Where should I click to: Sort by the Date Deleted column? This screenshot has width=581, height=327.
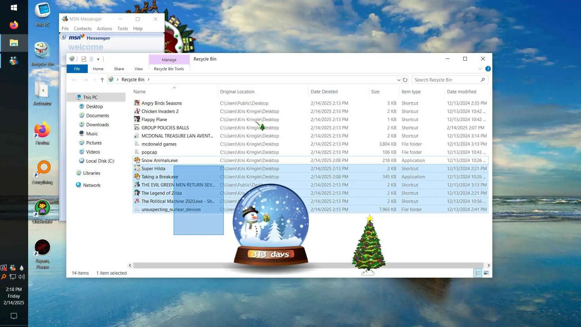324,92
